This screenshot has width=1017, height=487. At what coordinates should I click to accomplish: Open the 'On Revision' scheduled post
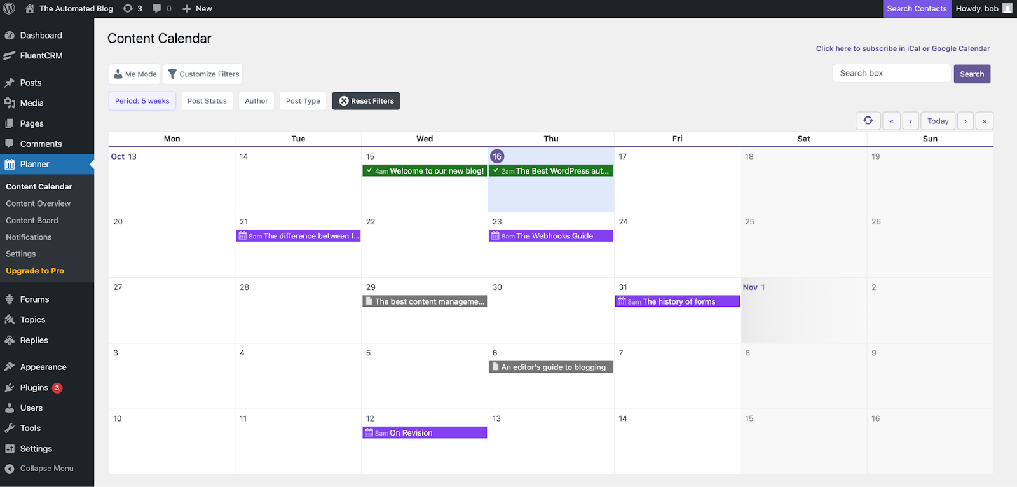[425, 432]
